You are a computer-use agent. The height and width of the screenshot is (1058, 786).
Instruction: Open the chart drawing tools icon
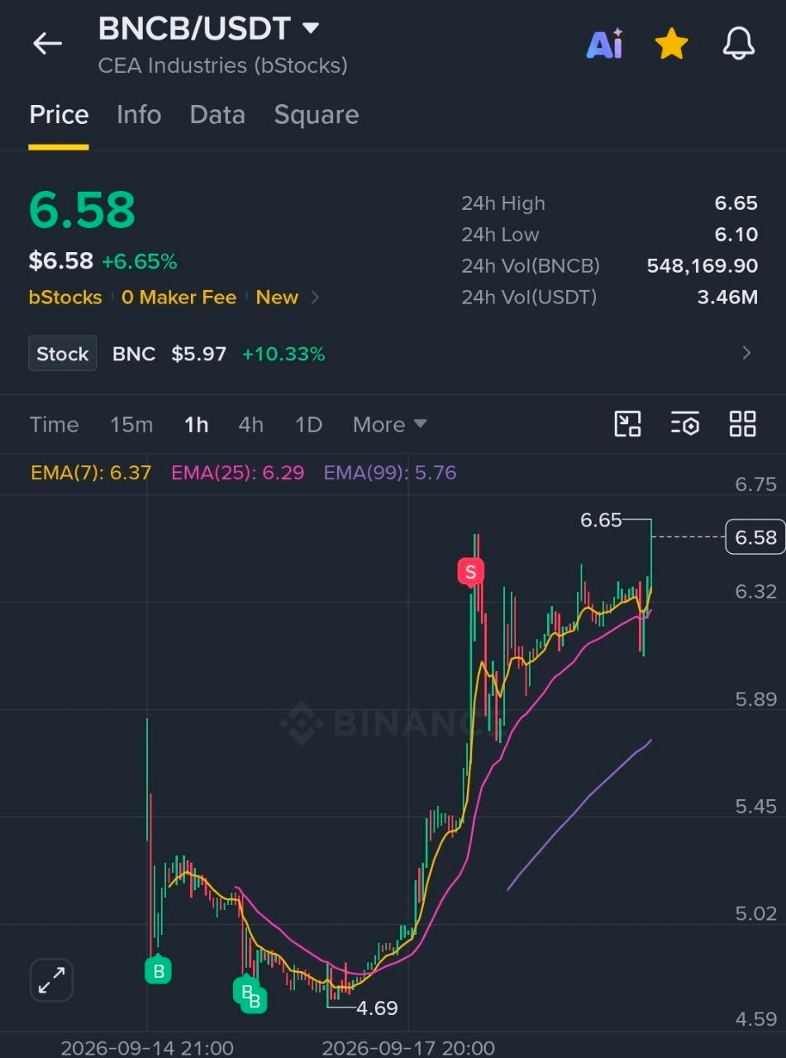628,424
